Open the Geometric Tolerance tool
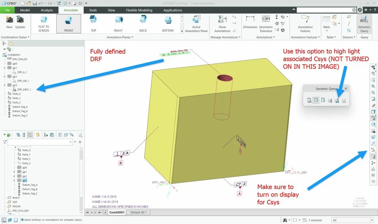The height and width of the screenshot is (224, 378). click(x=266, y=23)
